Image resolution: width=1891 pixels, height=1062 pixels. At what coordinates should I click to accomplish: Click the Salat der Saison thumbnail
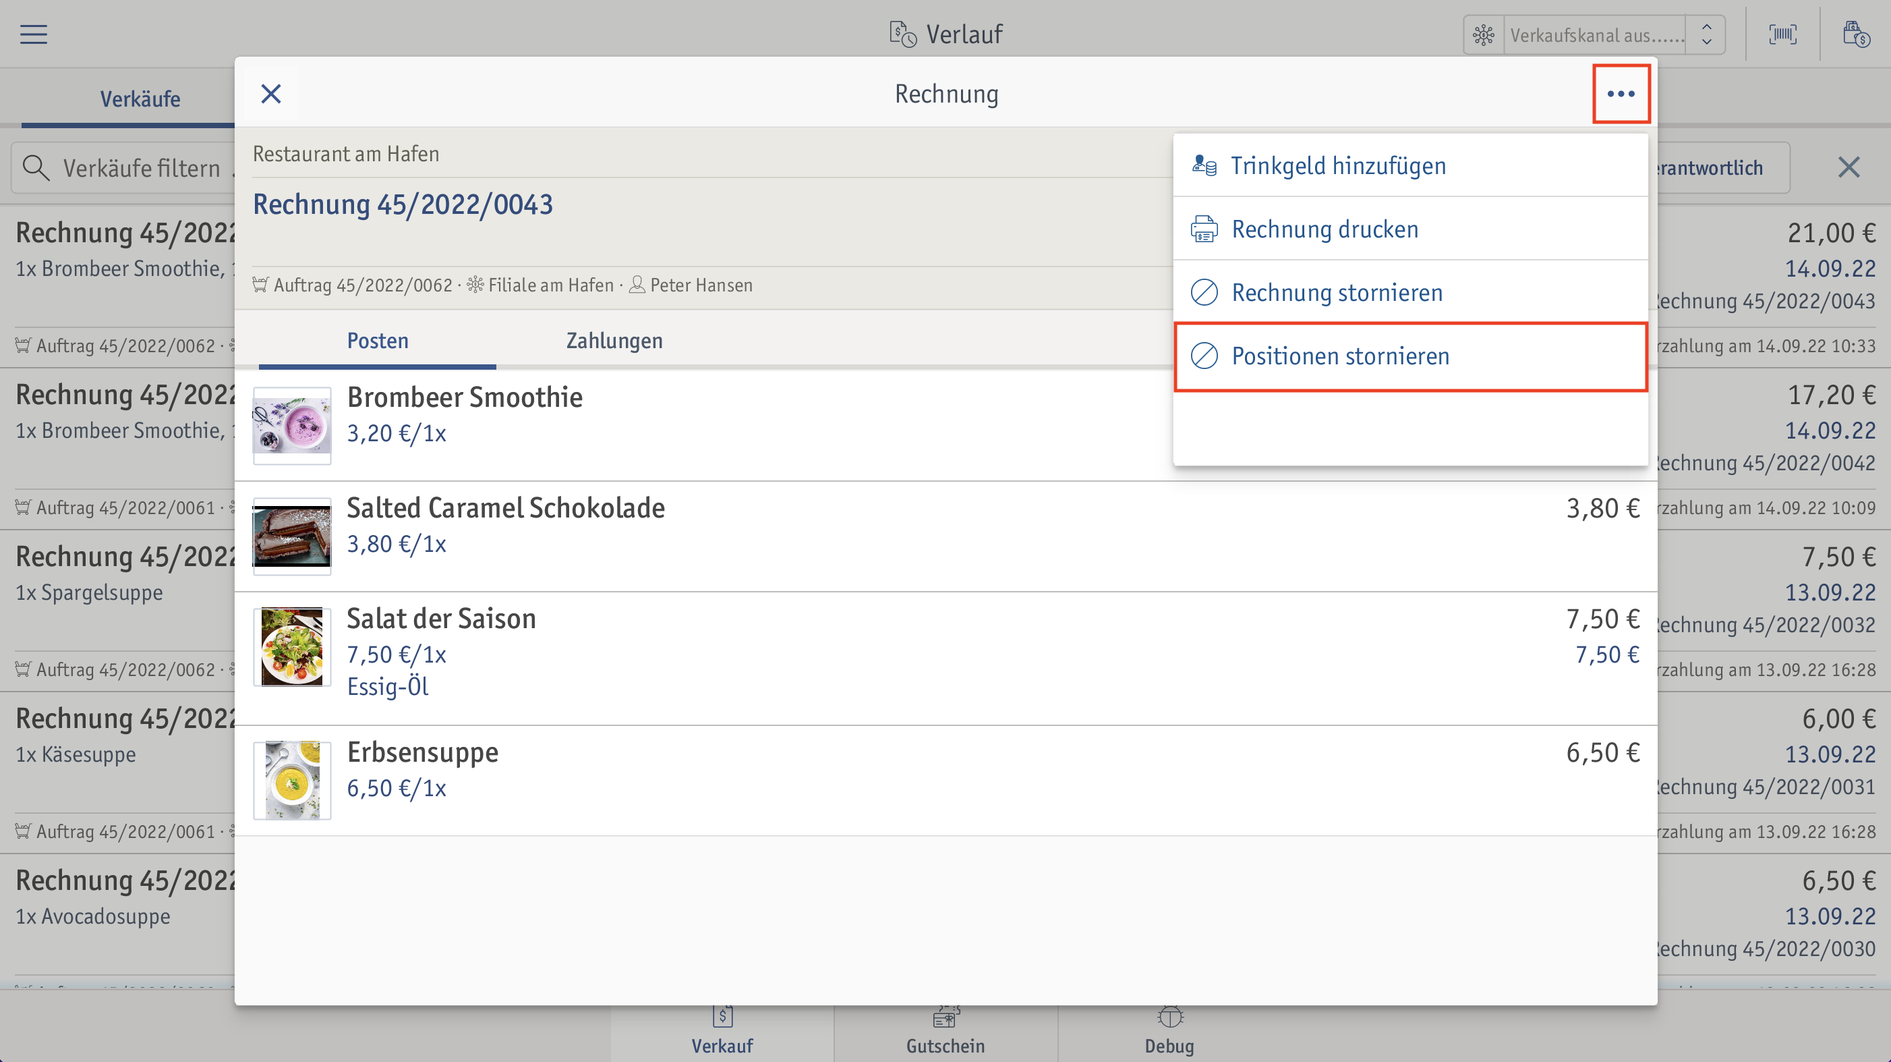tap(291, 646)
